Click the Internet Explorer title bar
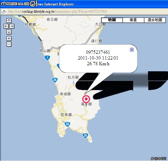This screenshot has width=168, height=161. click(x=84, y=4)
